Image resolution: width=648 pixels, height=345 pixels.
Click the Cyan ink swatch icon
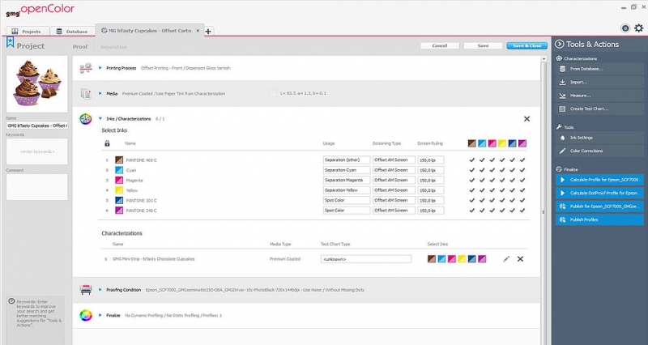pyautogui.click(x=119, y=170)
